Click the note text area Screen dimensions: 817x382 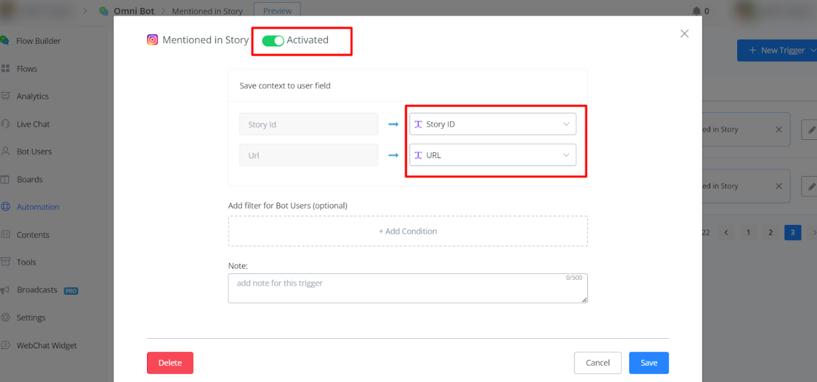407,288
